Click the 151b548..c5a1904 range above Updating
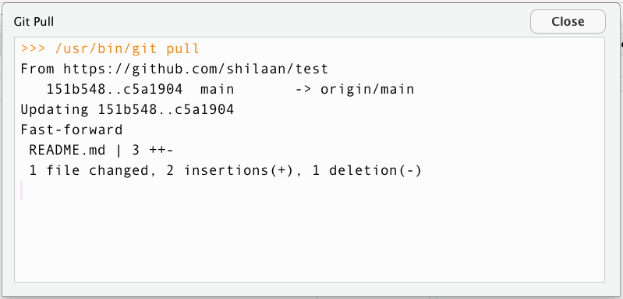 115,90
